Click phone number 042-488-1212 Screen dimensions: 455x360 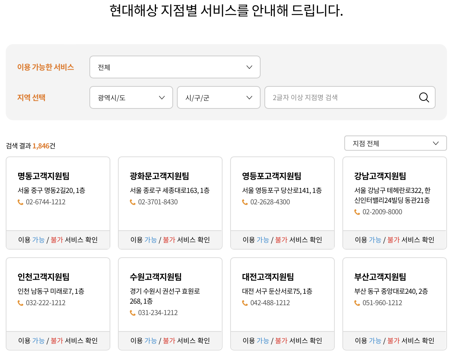coord(270,303)
